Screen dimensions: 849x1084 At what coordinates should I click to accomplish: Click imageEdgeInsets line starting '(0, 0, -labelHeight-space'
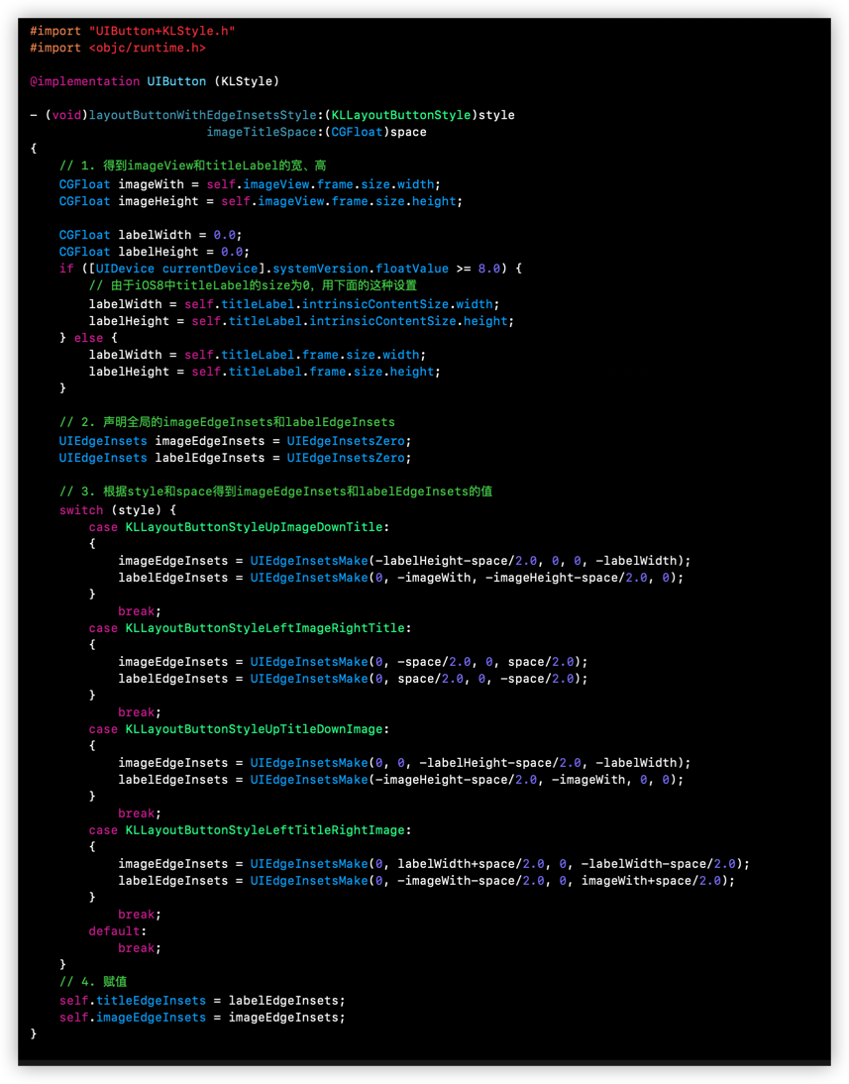click(404, 763)
